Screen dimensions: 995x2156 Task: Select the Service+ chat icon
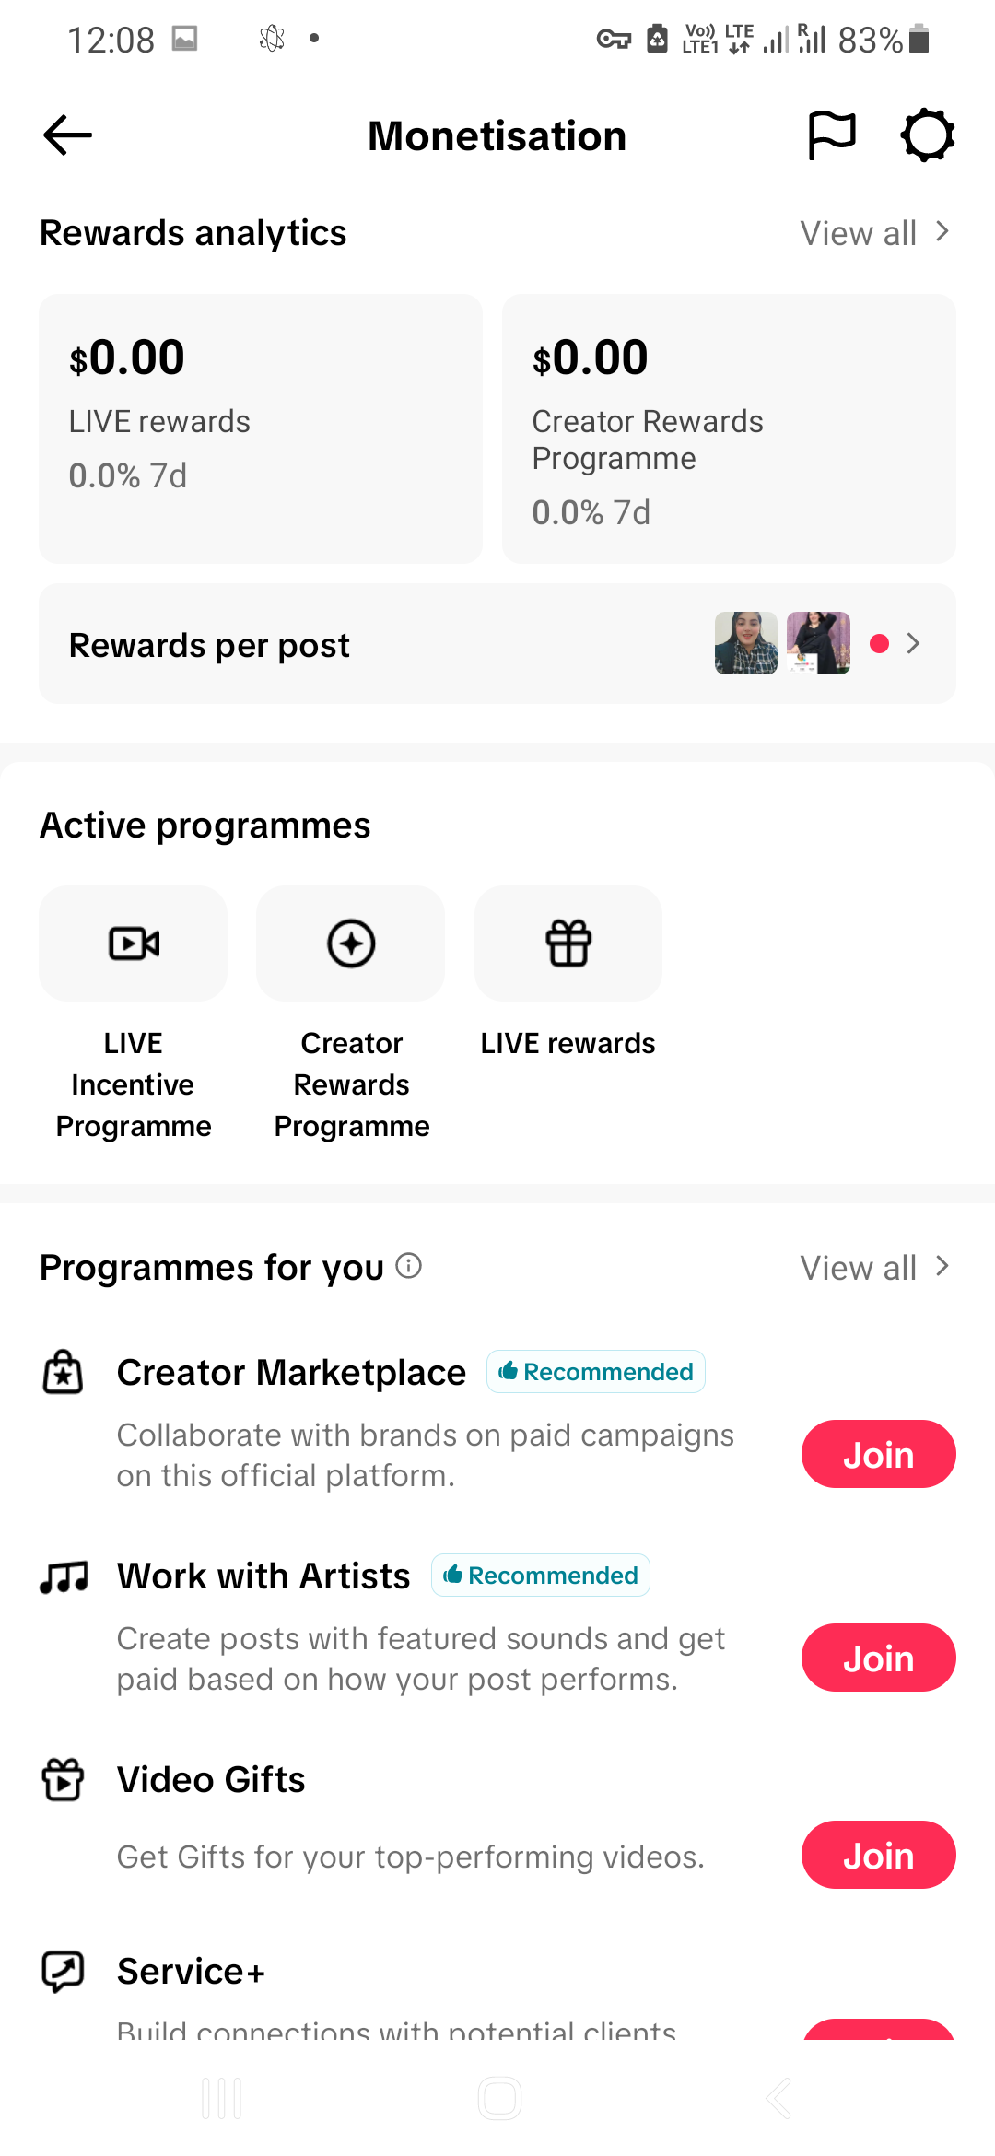(64, 1972)
